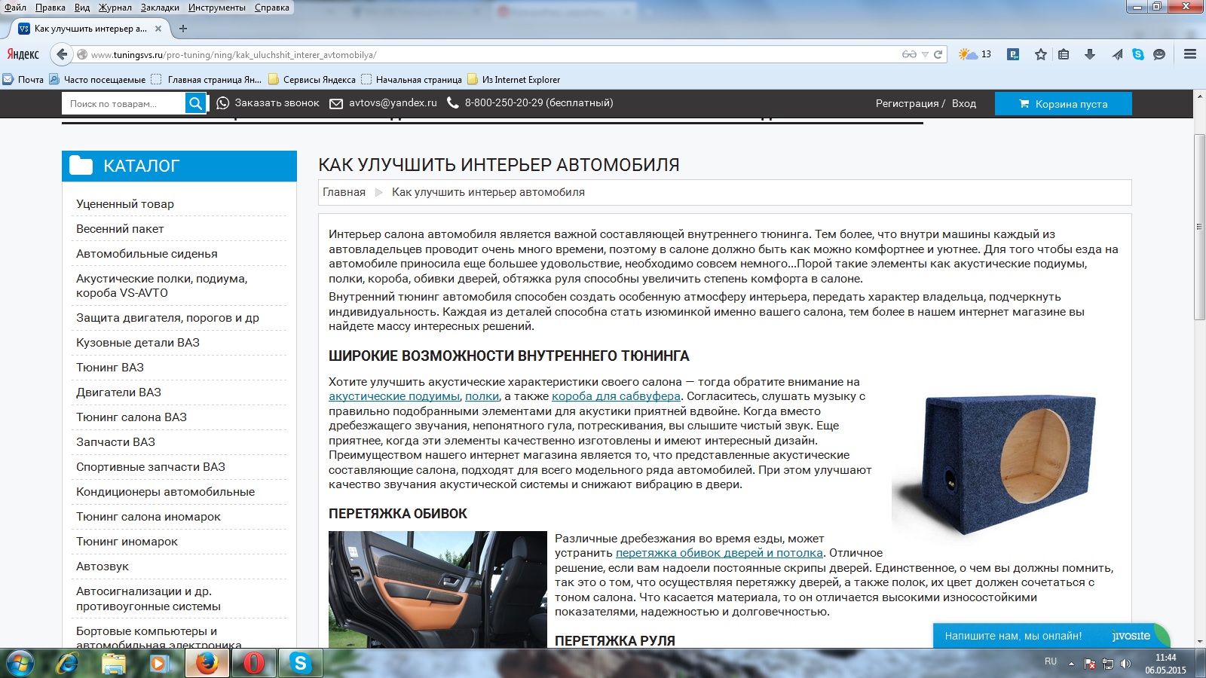
Task: Open the Правка menu
Action: click(51, 8)
